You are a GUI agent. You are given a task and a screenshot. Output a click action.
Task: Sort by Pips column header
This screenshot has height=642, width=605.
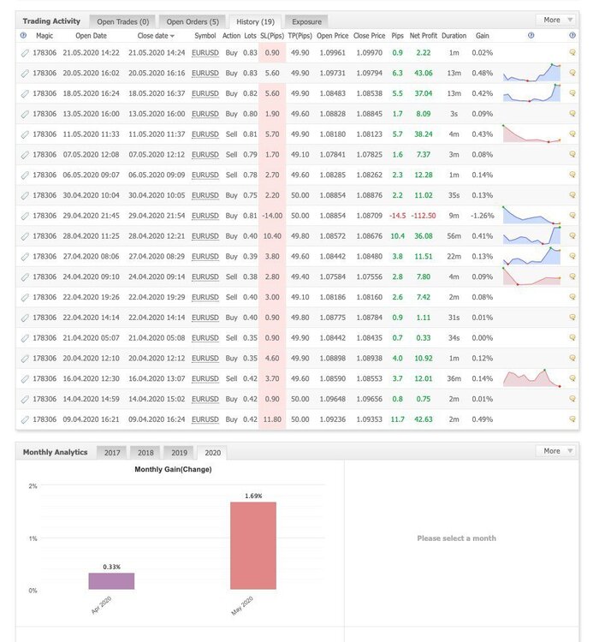397,36
